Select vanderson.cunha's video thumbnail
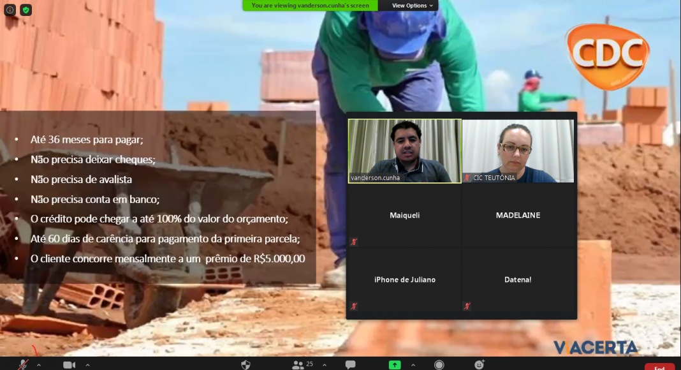The height and width of the screenshot is (370, 681). point(404,151)
